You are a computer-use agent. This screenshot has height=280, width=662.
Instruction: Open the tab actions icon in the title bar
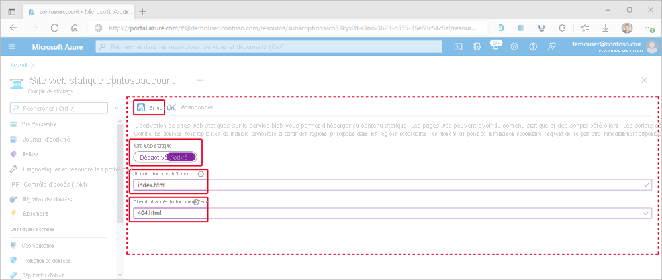pos(11,11)
